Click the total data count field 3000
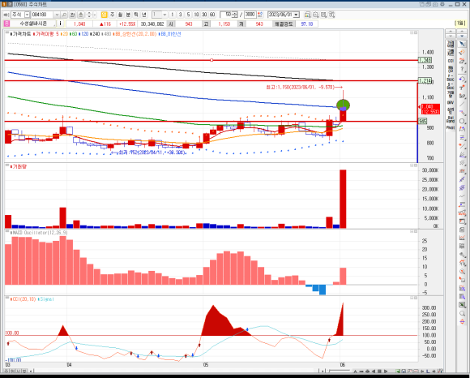The image size is (470, 378). pyautogui.click(x=250, y=15)
